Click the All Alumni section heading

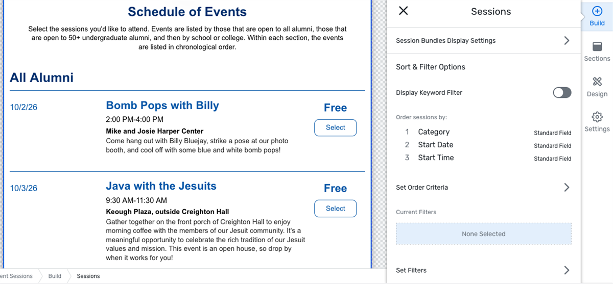click(42, 78)
